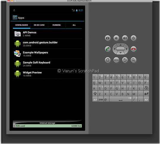Open the API Demos app entry
160x144 pixels.
[x=47, y=34]
